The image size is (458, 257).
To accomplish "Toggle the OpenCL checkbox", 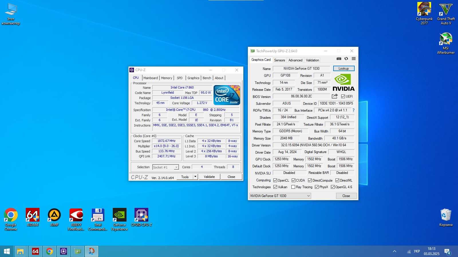I will (275, 180).
